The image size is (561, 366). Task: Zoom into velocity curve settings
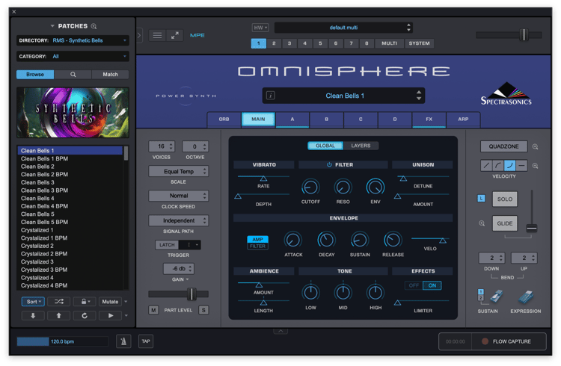(536, 166)
